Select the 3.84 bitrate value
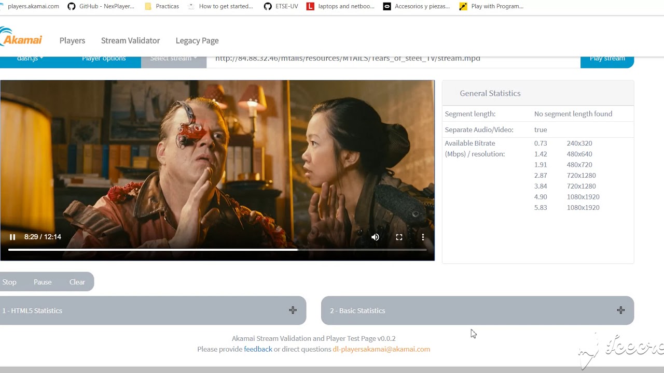The width and height of the screenshot is (664, 373). [541, 186]
